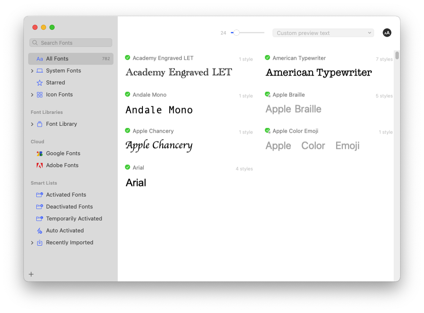Click the 782 font count badge
The image size is (424, 313).
[106, 59]
